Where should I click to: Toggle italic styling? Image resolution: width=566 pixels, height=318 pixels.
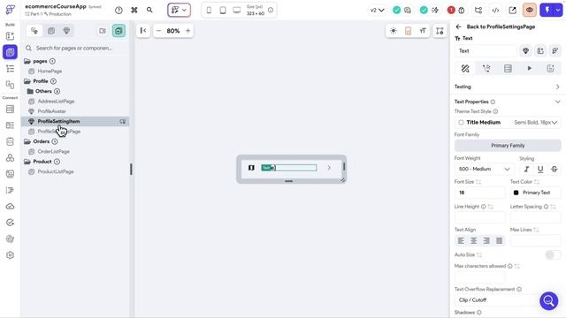(526, 169)
